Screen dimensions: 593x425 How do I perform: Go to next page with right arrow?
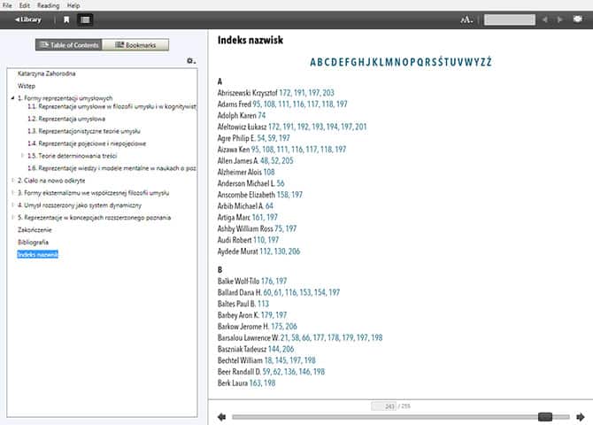coord(581,416)
